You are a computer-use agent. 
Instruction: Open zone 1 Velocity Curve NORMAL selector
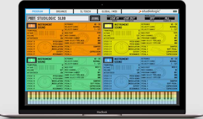pos(97,27)
